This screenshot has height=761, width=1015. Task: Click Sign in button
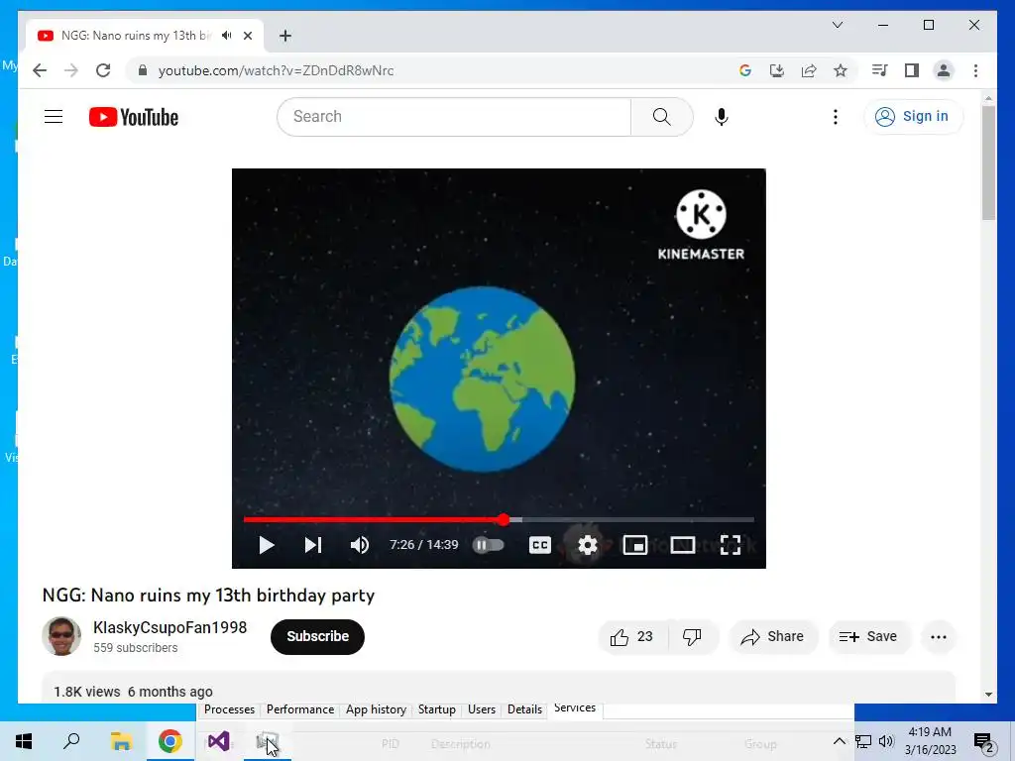click(x=913, y=117)
